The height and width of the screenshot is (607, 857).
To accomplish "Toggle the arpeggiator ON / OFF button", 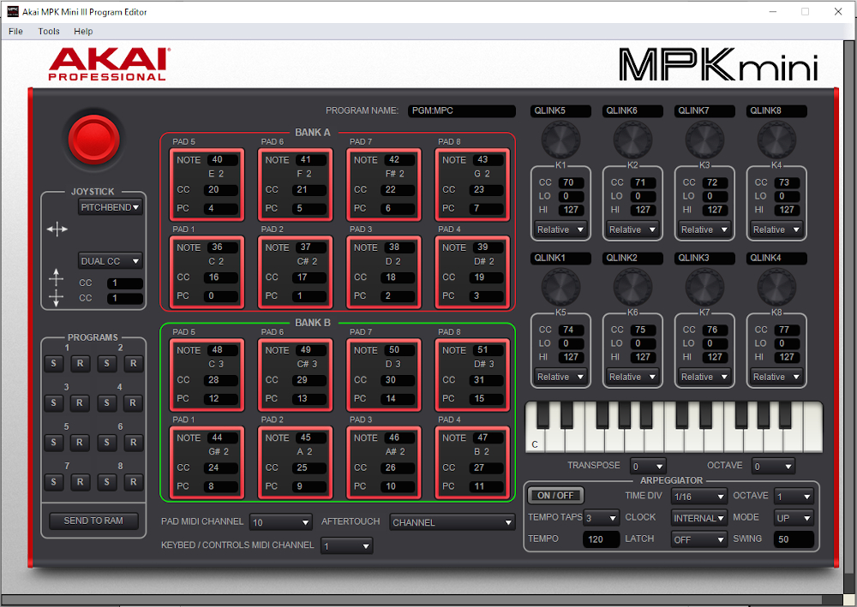I will pyautogui.click(x=555, y=495).
